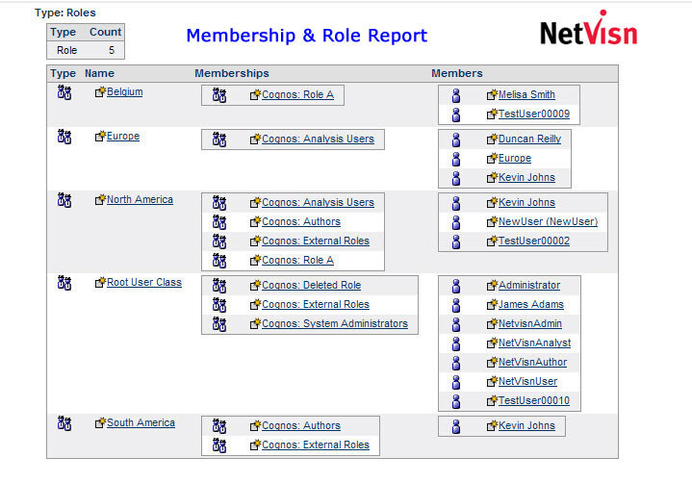Viewport: 692px width, 483px height.
Task: Click the Role count value 5
Action: click(112, 50)
